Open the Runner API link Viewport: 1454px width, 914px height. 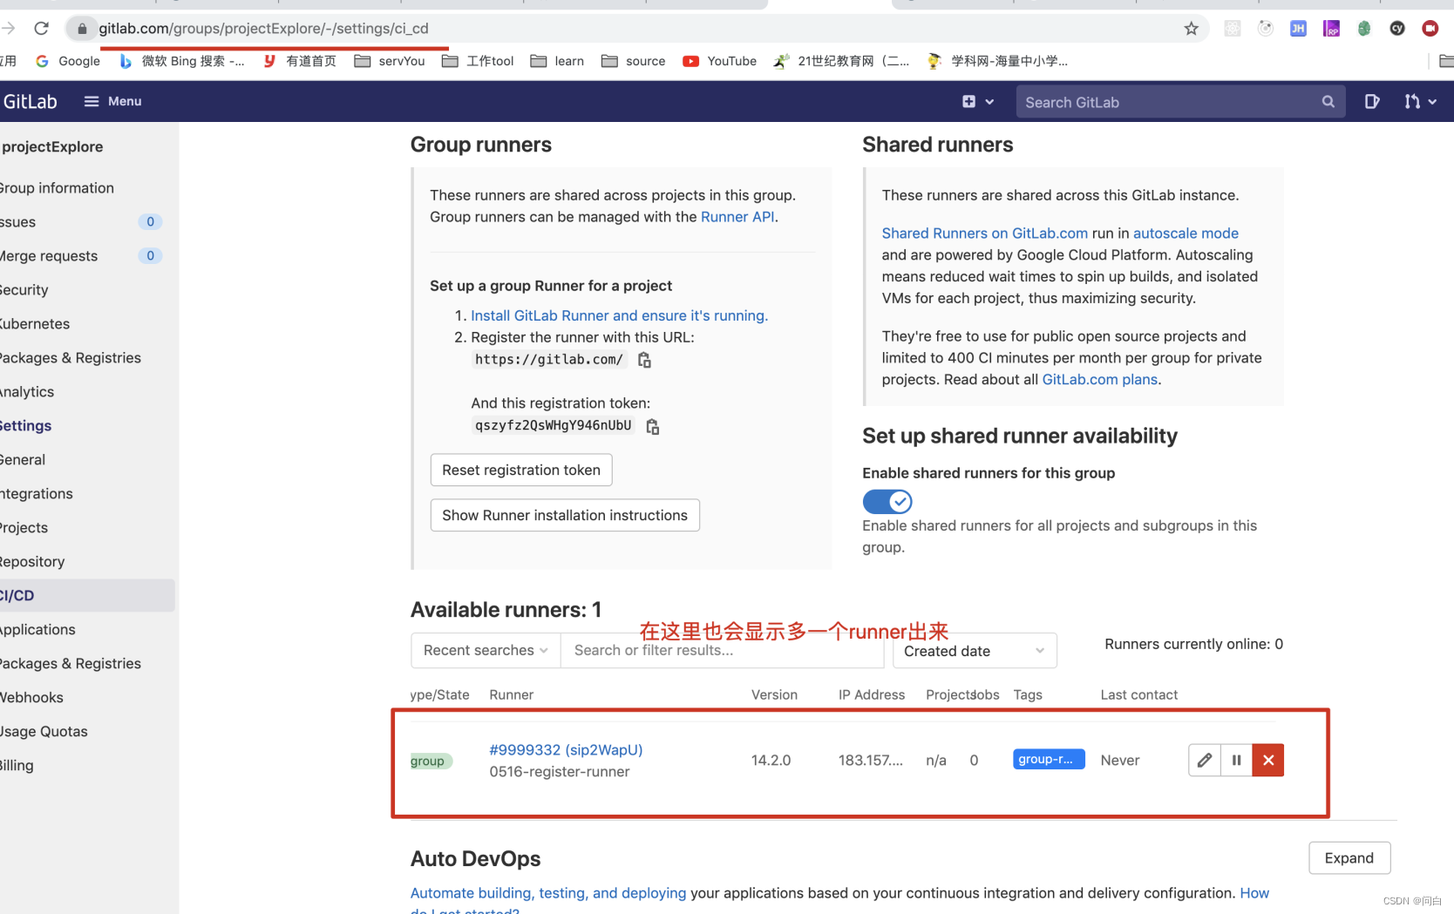click(x=737, y=217)
